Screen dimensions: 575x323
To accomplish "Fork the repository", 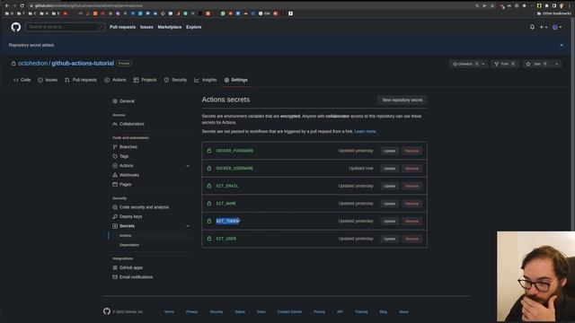I will click(x=505, y=64).
